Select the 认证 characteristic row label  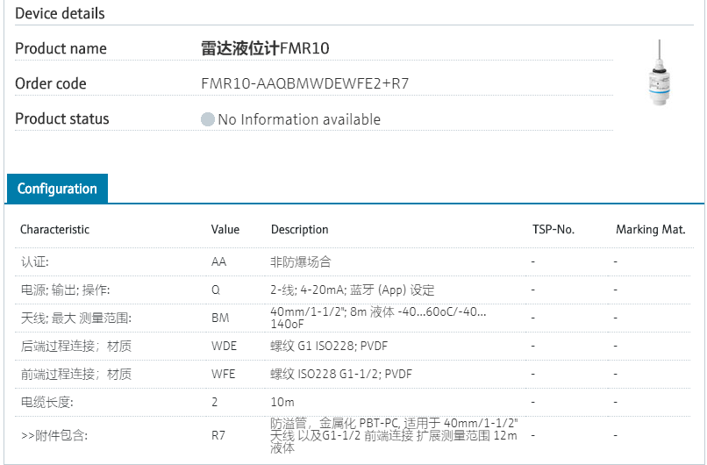35,261
